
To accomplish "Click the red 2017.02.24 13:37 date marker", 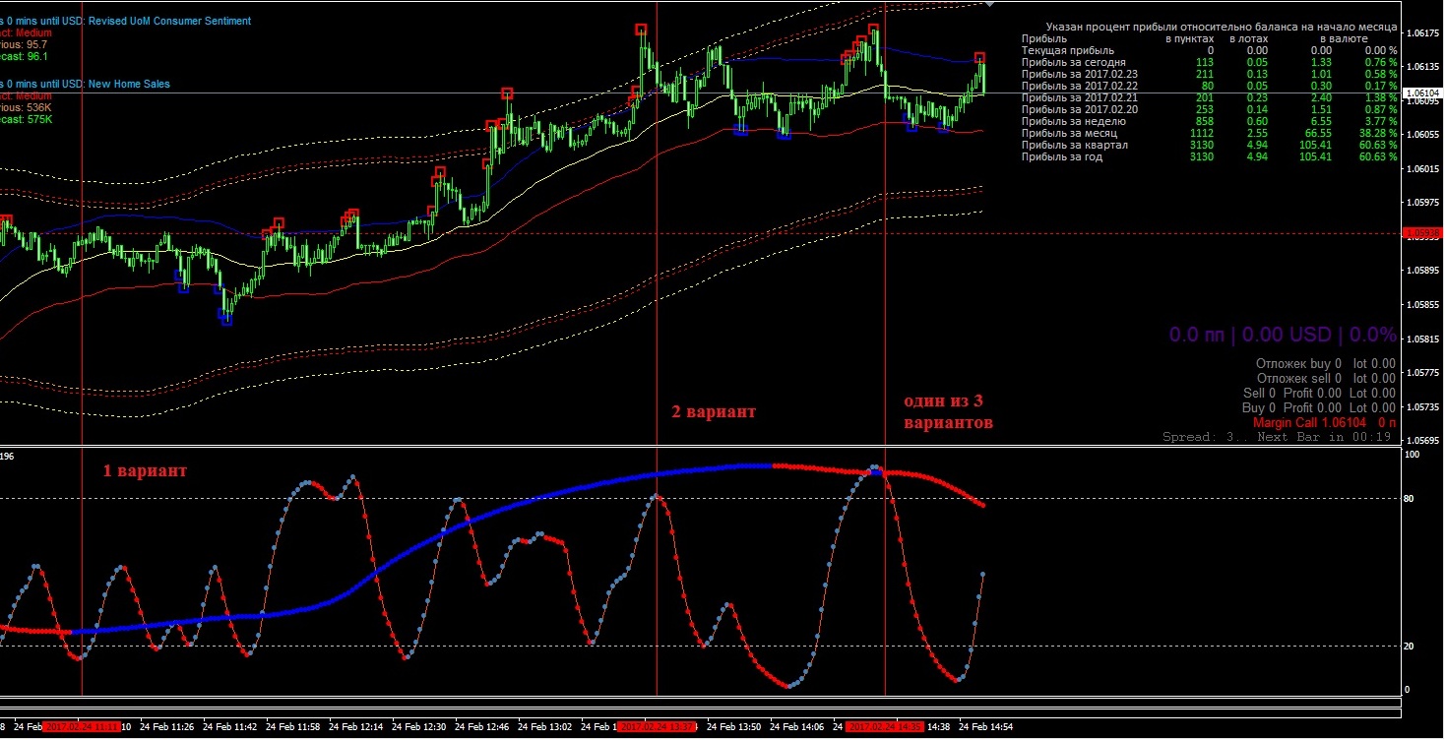I will (x=657, y=727).
